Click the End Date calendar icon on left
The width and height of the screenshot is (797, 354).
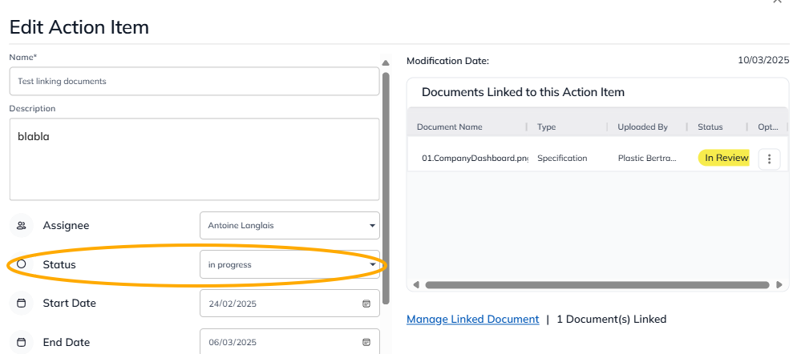pos(22,342)
